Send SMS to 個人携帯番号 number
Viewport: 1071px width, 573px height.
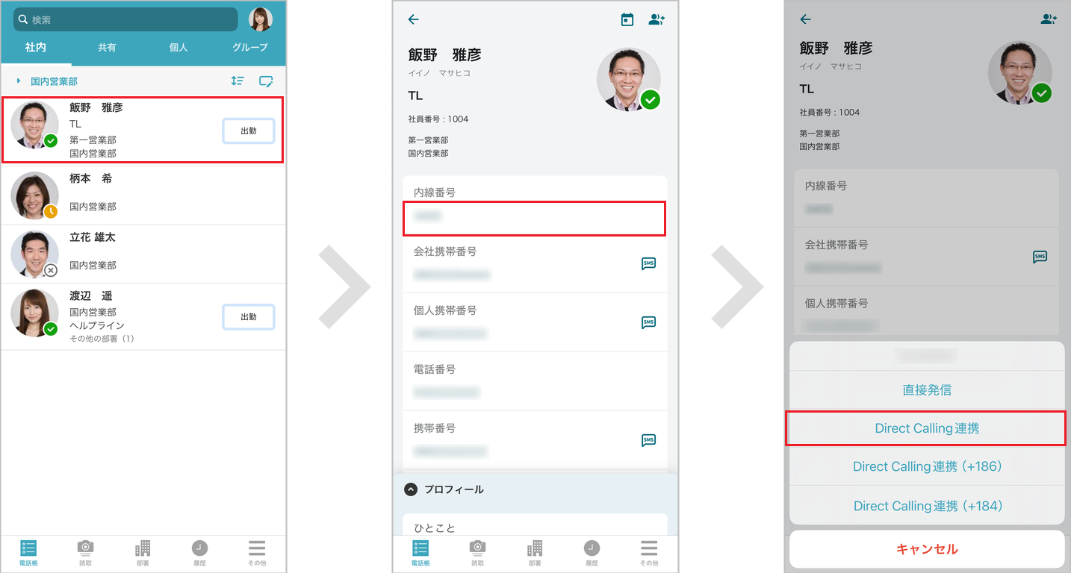click(648, 322)
